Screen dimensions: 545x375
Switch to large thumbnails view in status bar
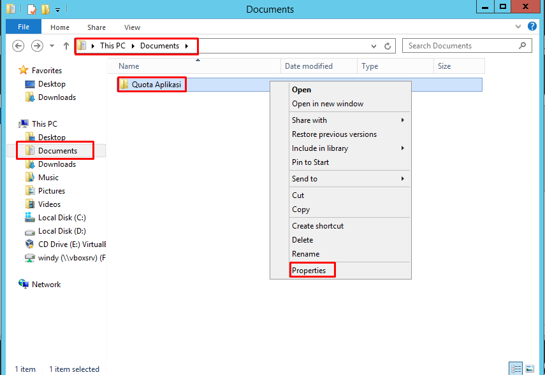point(530,368)
